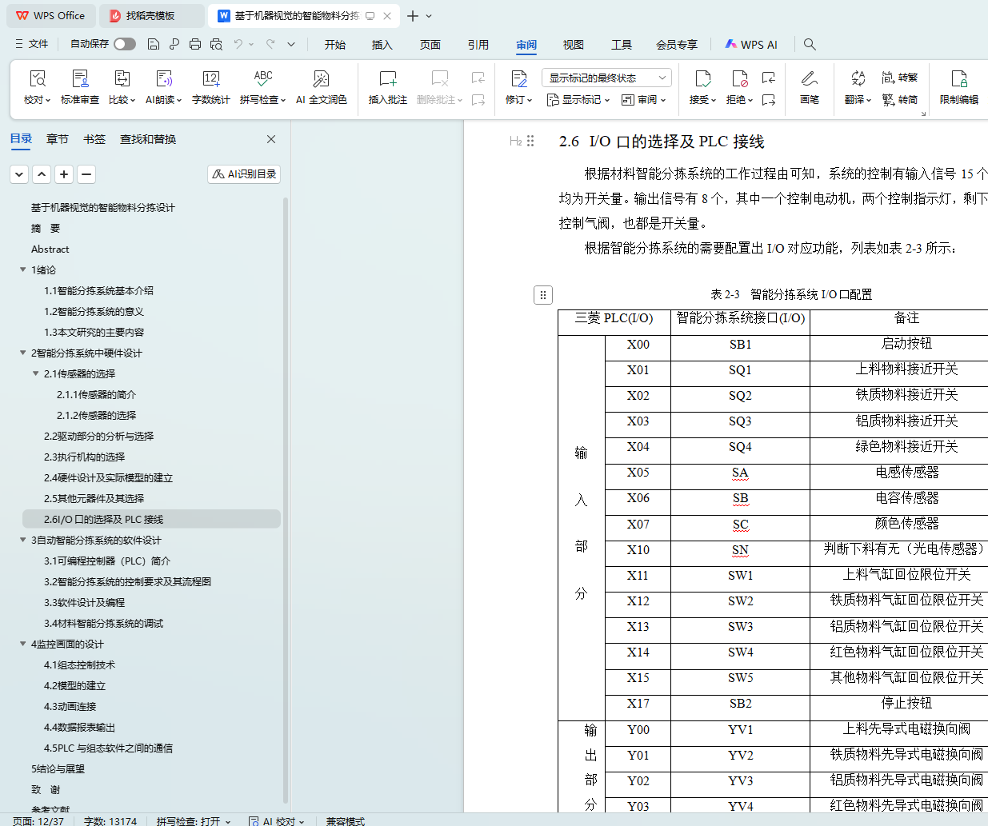The height and width of the screenshot is (826, 988).
Task: Toggle the auto-save (自动保存) switch
Action: pyautogui.click(x=125, y=44)
